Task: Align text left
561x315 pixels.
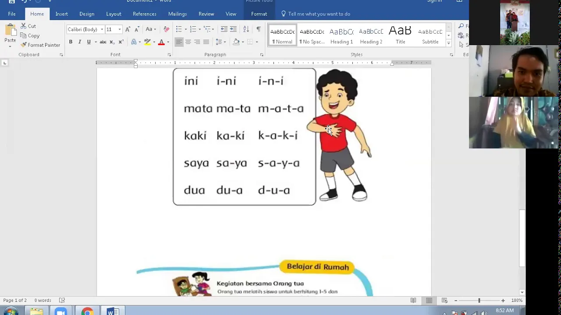Action: pos(179,42)
